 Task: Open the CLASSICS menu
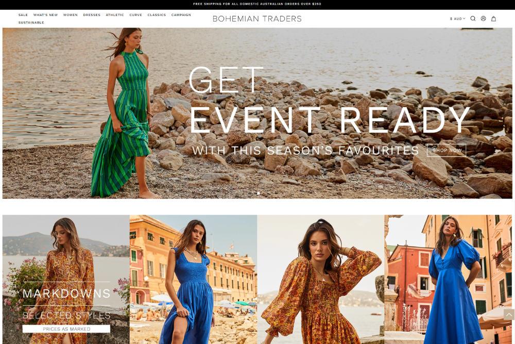tap(157, 15)
